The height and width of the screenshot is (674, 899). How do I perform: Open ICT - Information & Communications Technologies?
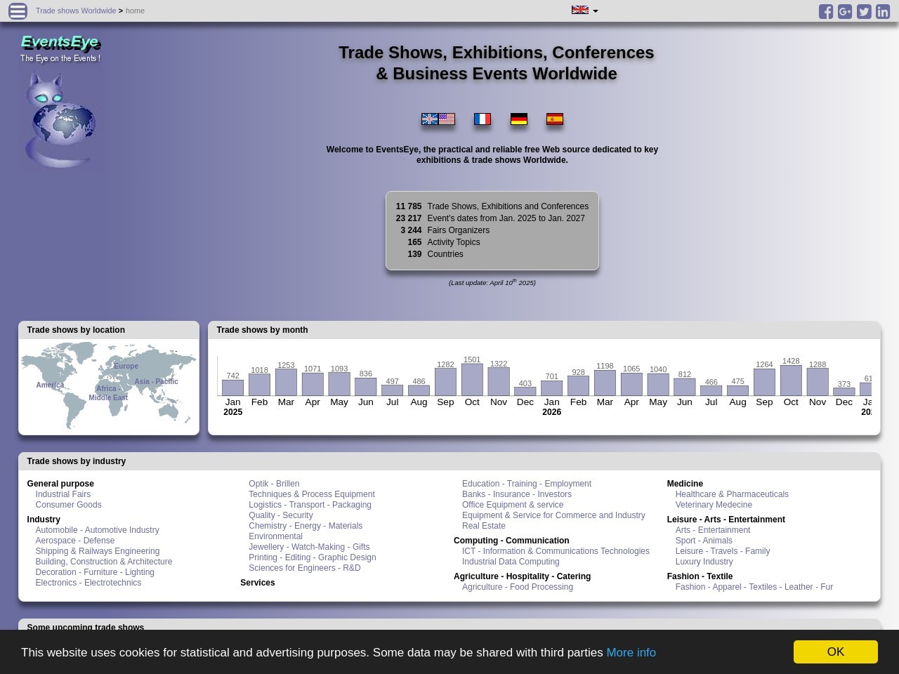(556, 551)
